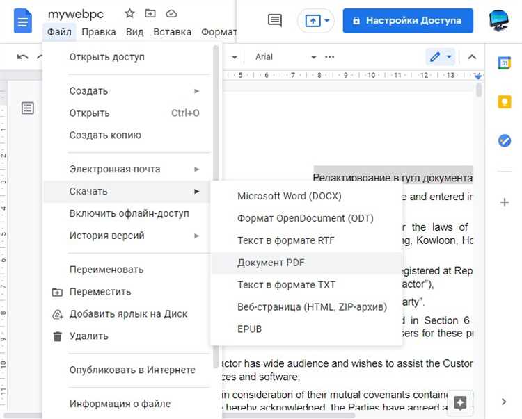Open more toolbar options ellipsis

pos(330,57)
